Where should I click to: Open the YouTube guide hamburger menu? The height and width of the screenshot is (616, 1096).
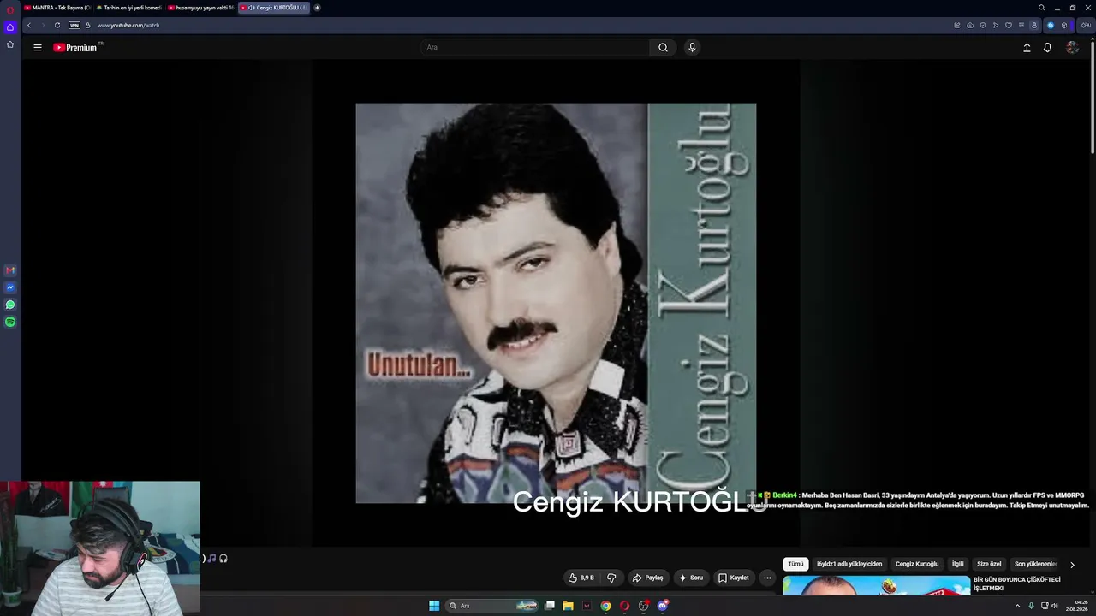click(x=38, y=48)
